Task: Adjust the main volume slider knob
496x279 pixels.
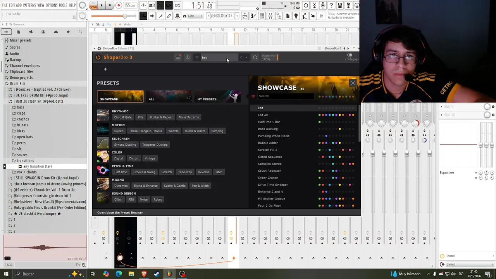Action: [125, 16]
